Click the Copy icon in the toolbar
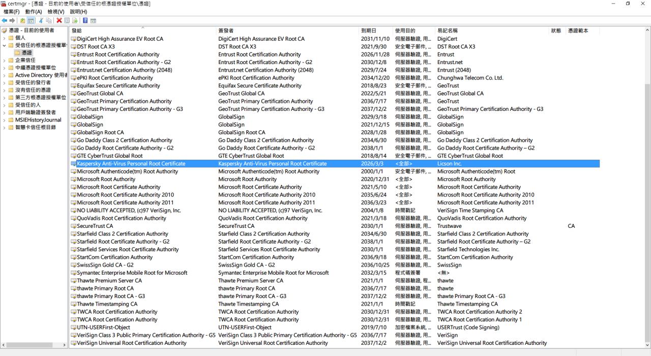 49,20
